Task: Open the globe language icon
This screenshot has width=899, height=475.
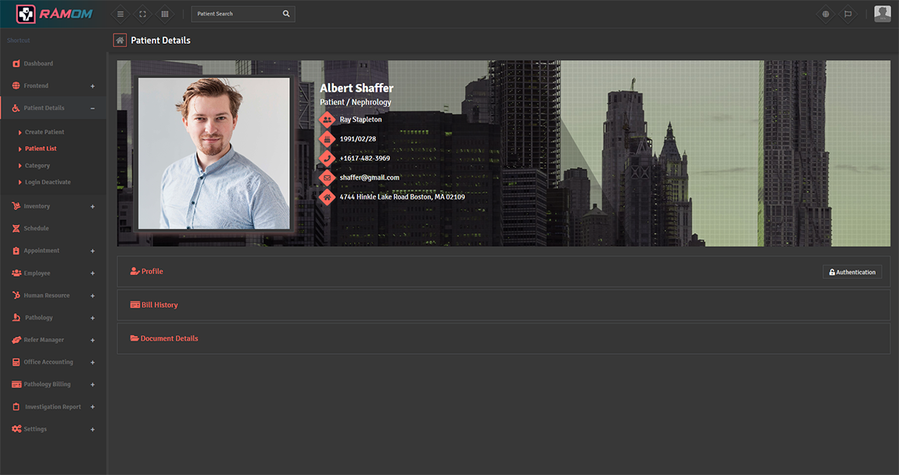Action: point(826,14)
